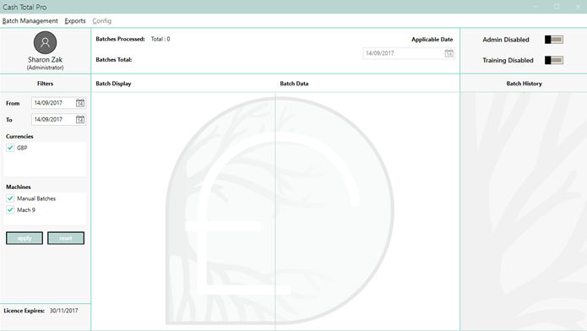Open the Applicable Date calendar icon
Image resolution: width=587 pixels, height=331 pixels.
[448, 53]
